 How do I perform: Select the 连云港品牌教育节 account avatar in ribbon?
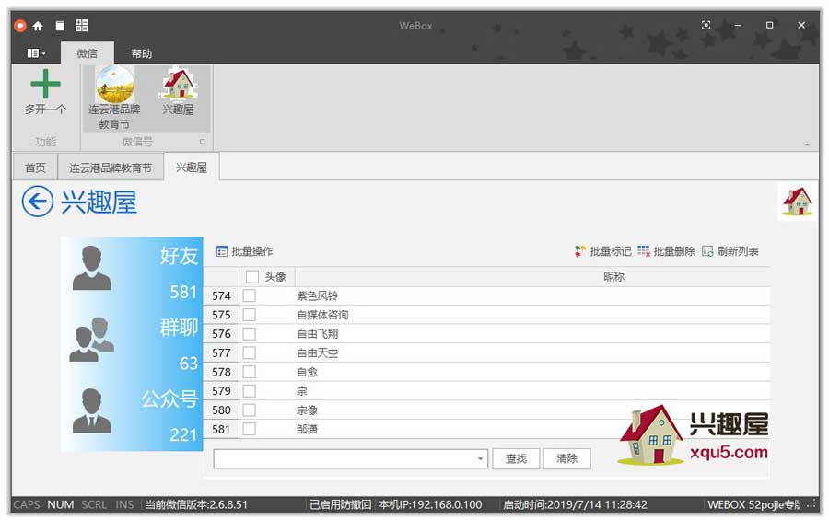pos(114,85)
